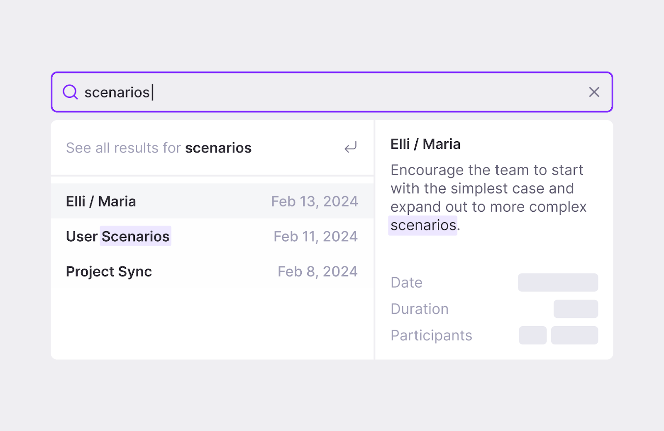Click the enter arrow icon beside results

coord(351,148)
